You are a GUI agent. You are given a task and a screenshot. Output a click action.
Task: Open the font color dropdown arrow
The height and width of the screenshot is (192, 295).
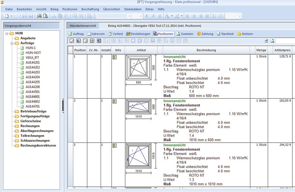coord(173,16)
